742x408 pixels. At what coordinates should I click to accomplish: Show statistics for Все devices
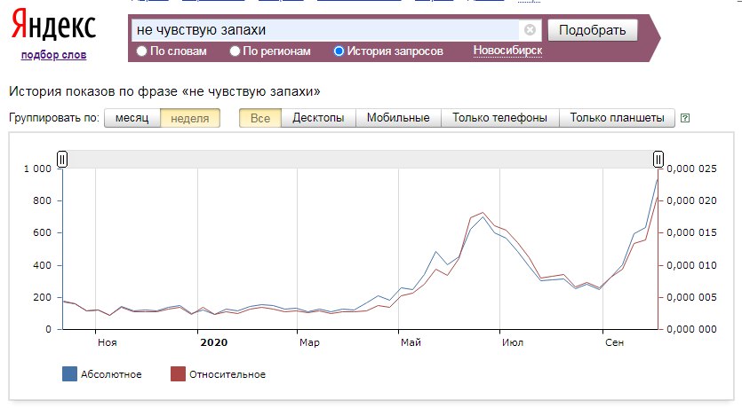(260, 118)
